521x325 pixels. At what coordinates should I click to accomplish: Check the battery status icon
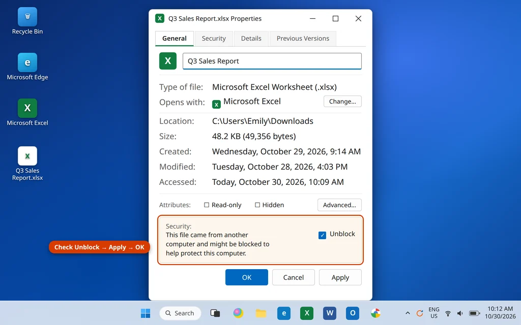click(474, 313)
